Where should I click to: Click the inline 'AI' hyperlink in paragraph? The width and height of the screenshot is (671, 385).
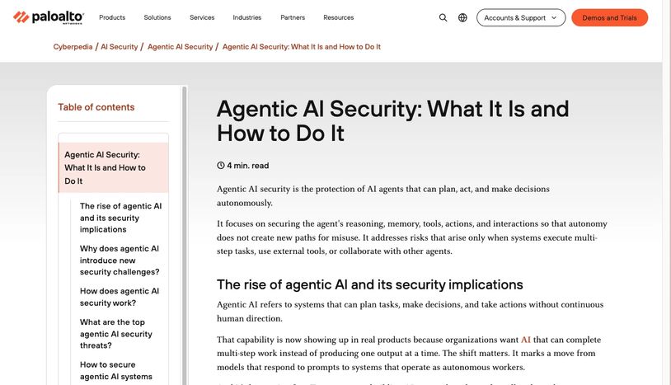point(525,340)
